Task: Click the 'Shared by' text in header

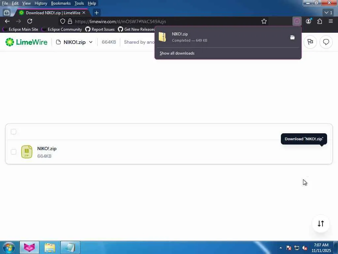Action: 139,42
